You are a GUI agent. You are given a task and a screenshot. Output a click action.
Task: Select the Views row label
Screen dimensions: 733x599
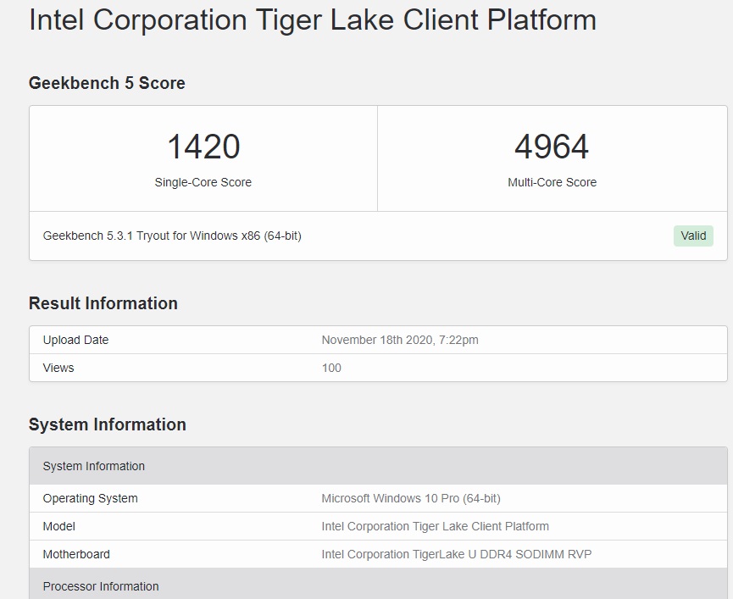[x=58, y=368]
